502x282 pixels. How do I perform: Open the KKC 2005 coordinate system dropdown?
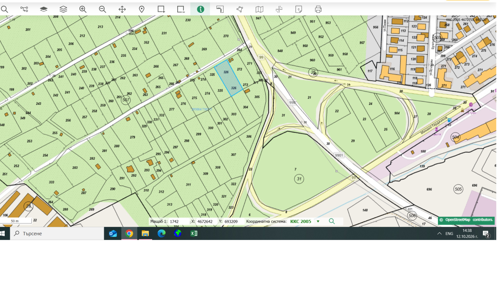(x=318, y=222)
